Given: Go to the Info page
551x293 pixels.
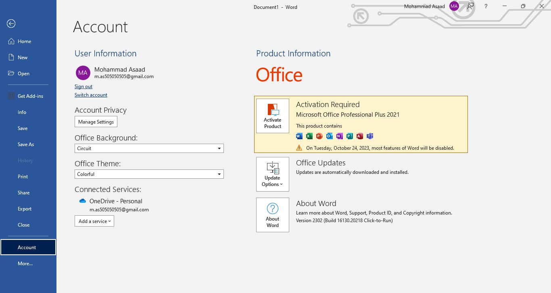Looking at the screenshot, I should [28, 112].
